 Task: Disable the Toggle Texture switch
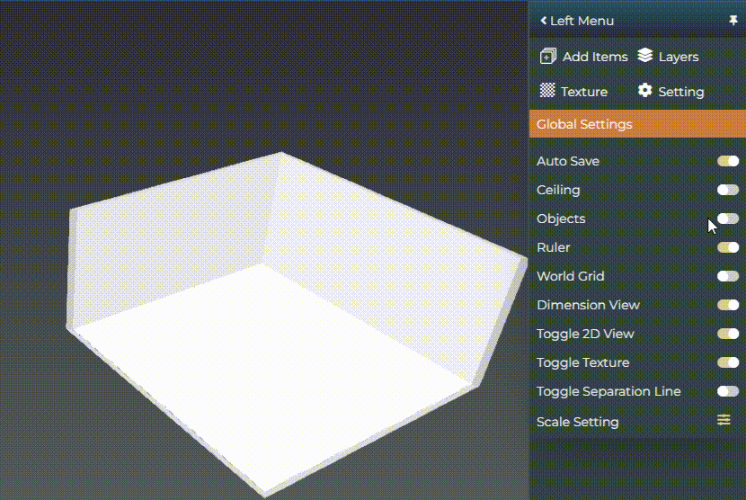click(x=727, y=362)
